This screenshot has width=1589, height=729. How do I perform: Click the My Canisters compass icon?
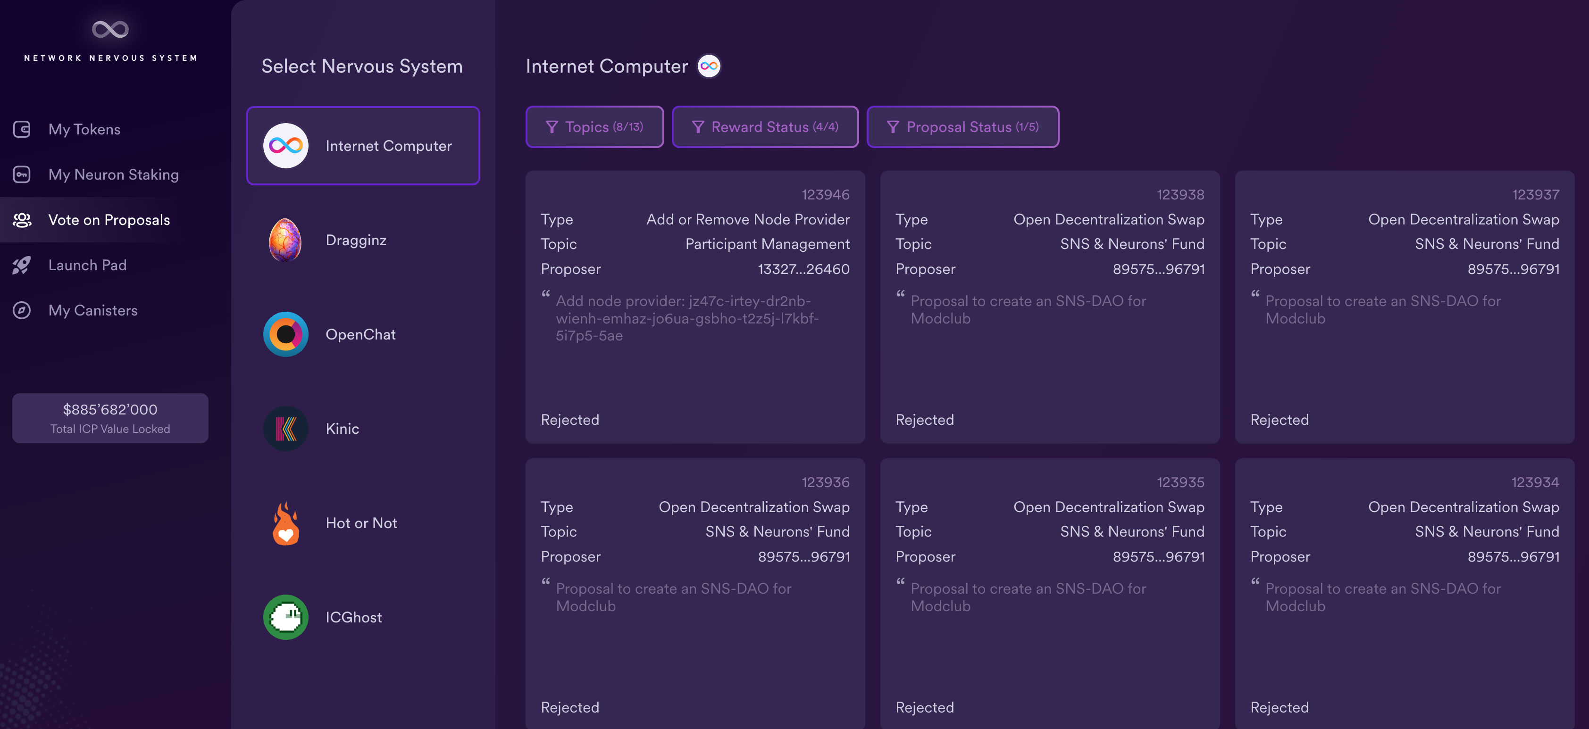(22, 310)
